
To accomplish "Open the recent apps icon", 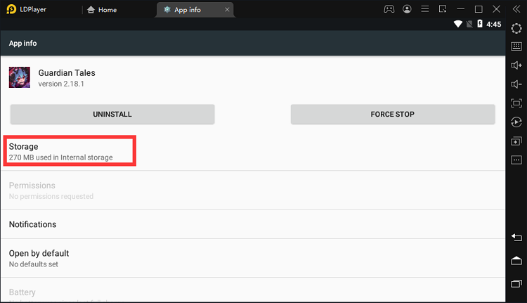I will (516, 283).
